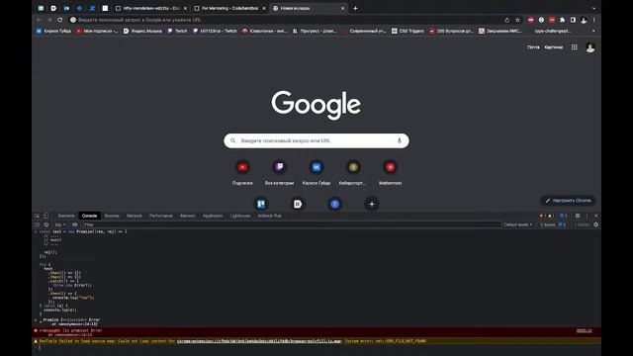633x356 pixels.
Task: Activate the DevTools inspect element picker
Action: click(x=38, y=216)
